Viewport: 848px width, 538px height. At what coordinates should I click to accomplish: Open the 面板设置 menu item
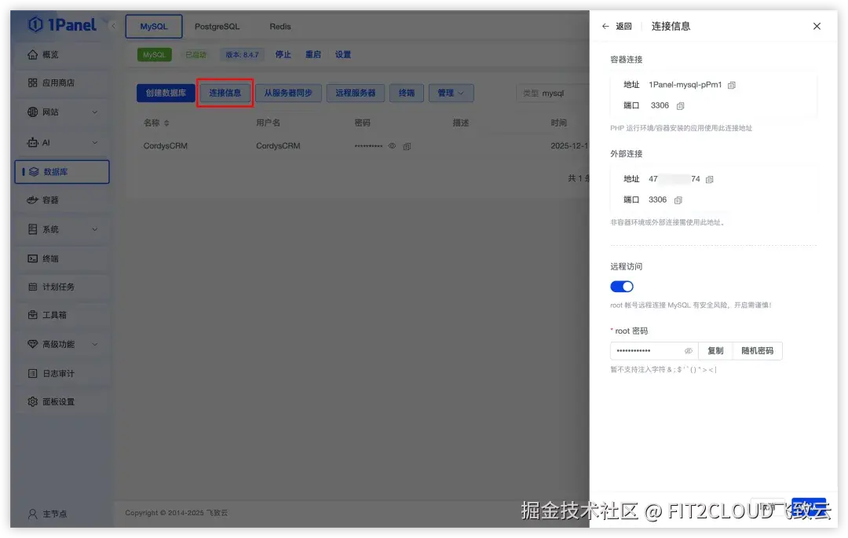[62, 402]
